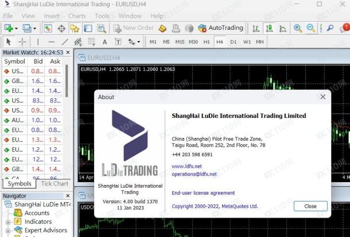
Task: Open the Tools menu
Action: [102, 16]
